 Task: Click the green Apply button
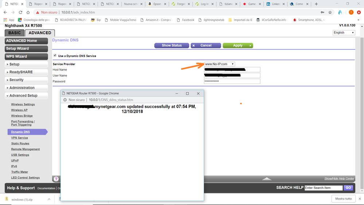coord(238,45)
